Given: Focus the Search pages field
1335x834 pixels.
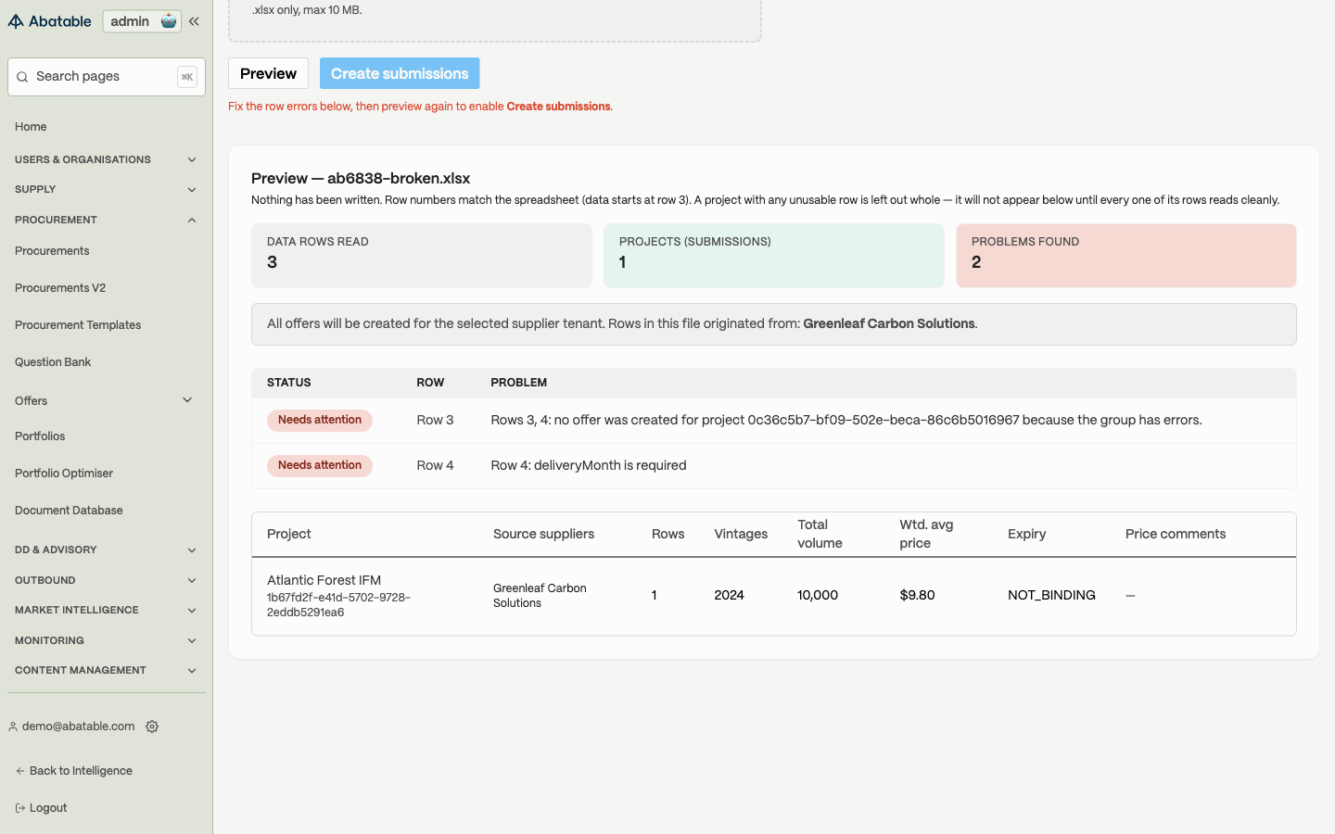Looking at the screenshot, I should tap(107, 77).
